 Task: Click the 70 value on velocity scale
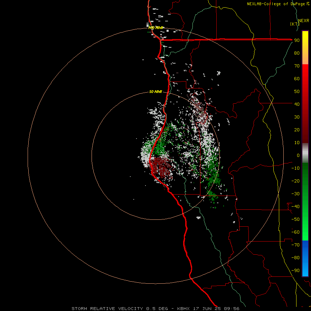tap(297, 66)
